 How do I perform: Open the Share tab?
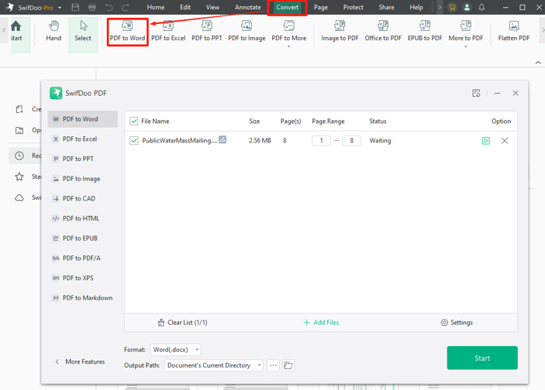(x=386, y=7)
